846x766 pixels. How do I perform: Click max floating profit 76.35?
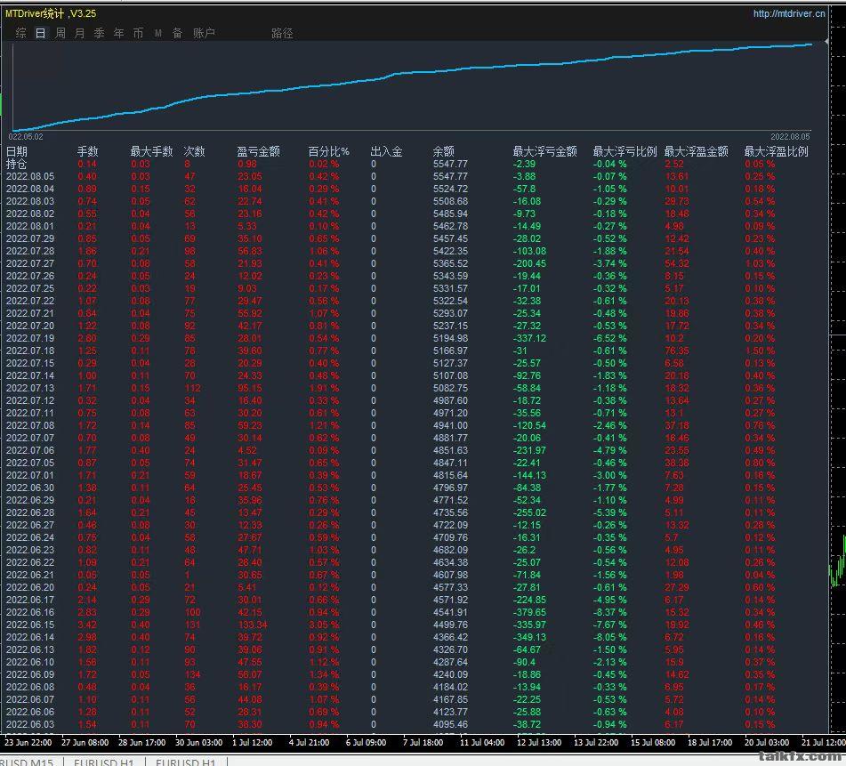[x=677, y=351]
